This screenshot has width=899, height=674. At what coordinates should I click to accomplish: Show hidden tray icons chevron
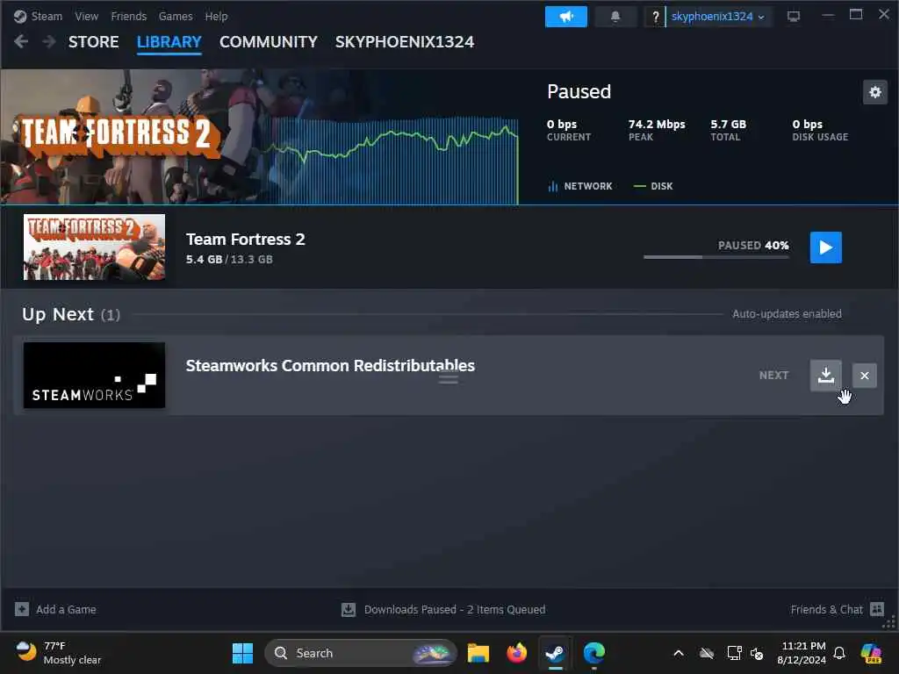coord(679,653)
